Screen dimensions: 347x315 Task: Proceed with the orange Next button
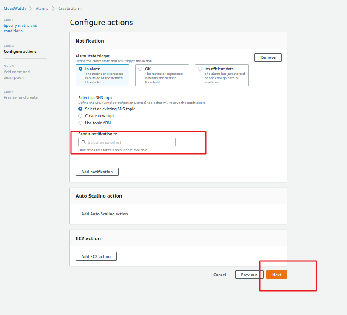276,275
